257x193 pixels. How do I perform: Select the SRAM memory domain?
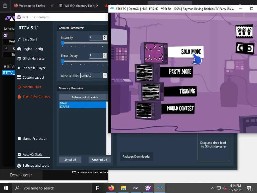click(x=83, y=103)
